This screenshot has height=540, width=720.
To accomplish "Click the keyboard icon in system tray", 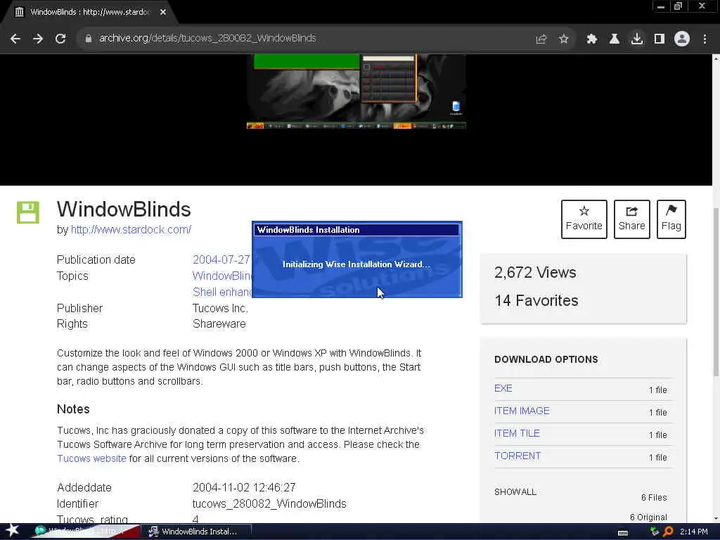I will tap(623, 532).
